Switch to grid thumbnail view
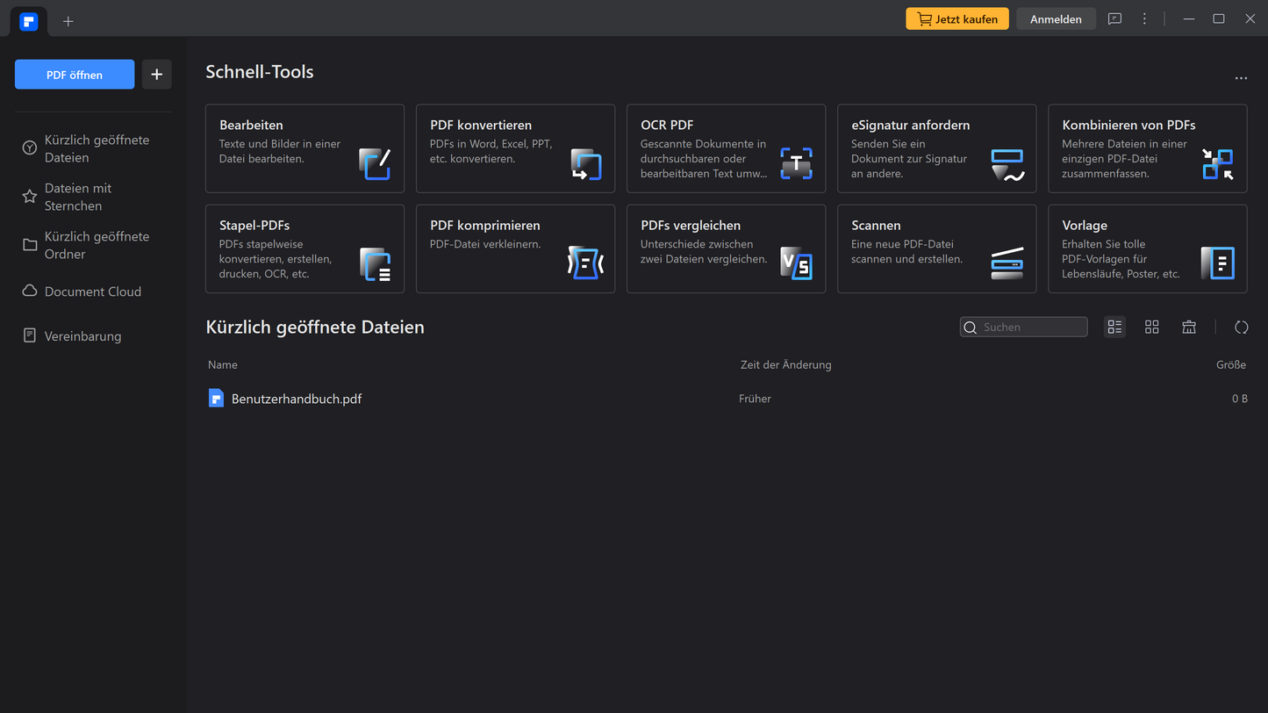This screenshot has height=713, width=1268. tap(1151, 328)
